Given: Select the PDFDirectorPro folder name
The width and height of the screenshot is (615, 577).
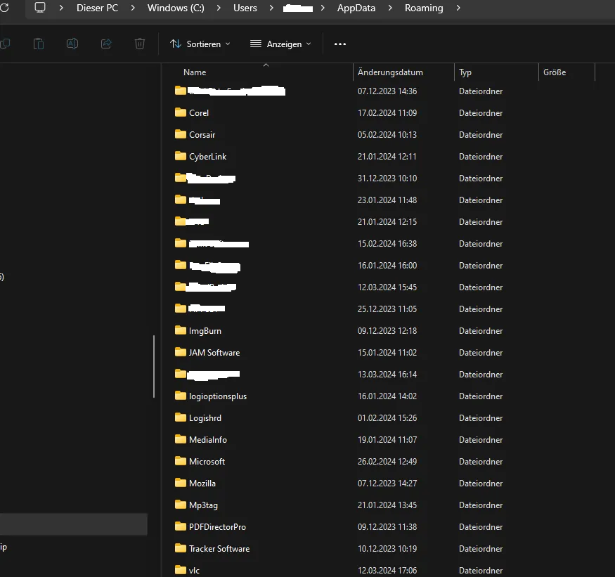Looking at the screenshot, I should [217, 527].
